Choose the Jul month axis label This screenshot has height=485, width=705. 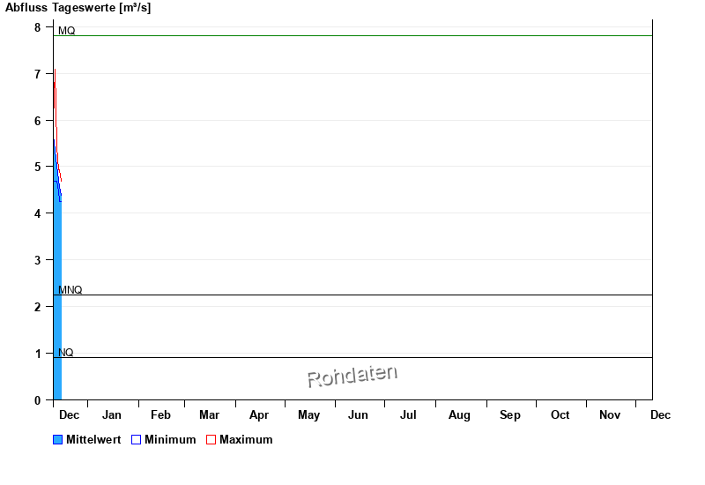(x=408, y=415)
